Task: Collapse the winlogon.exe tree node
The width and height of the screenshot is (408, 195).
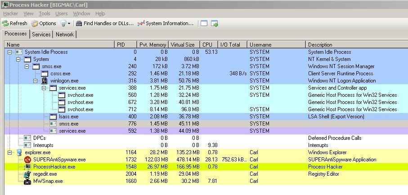Action: (36, 81)
